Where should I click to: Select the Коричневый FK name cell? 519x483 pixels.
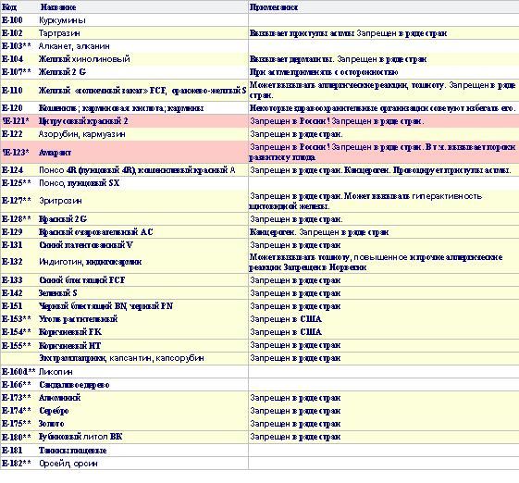70,332
